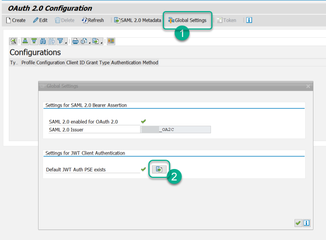Sort configurations in ascending order

pyautogui.click(x=24, y=41)
